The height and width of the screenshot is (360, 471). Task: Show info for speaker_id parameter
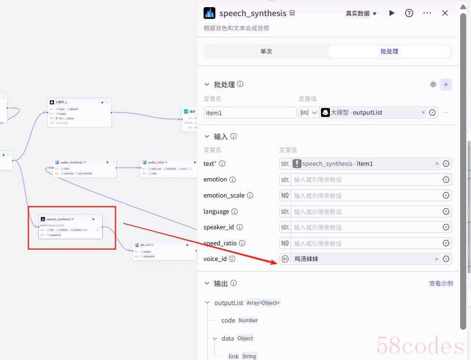[x=240, y=227]
